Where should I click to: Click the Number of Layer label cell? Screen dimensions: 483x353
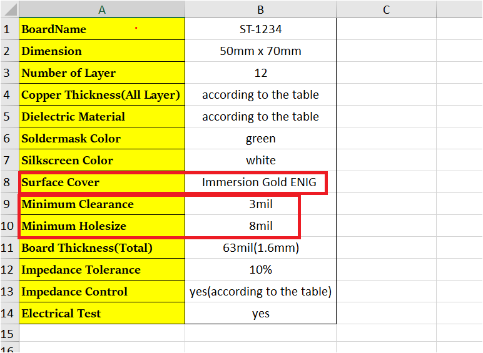coord(102,73)
